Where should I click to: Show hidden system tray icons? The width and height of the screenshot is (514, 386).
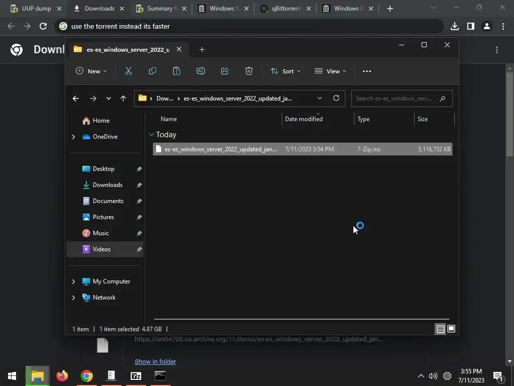(421, 376)
